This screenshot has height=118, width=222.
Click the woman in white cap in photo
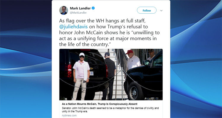point(81,76)
